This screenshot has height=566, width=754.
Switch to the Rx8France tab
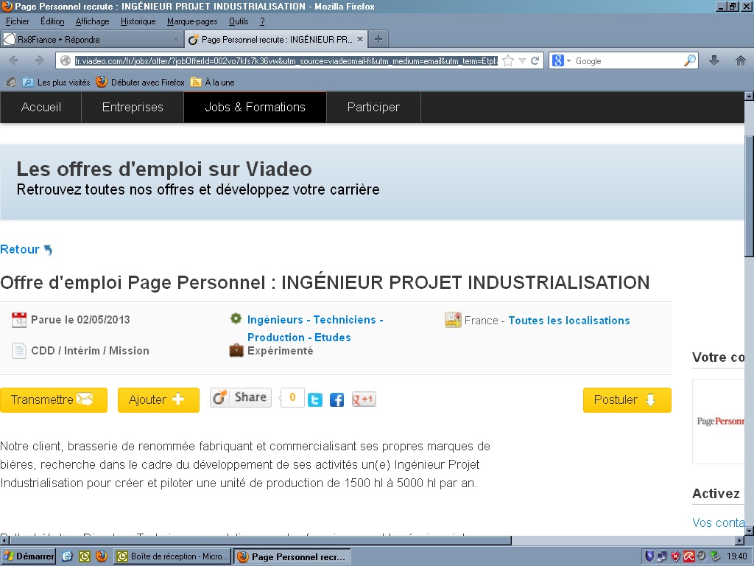click(x=88, y=39)
